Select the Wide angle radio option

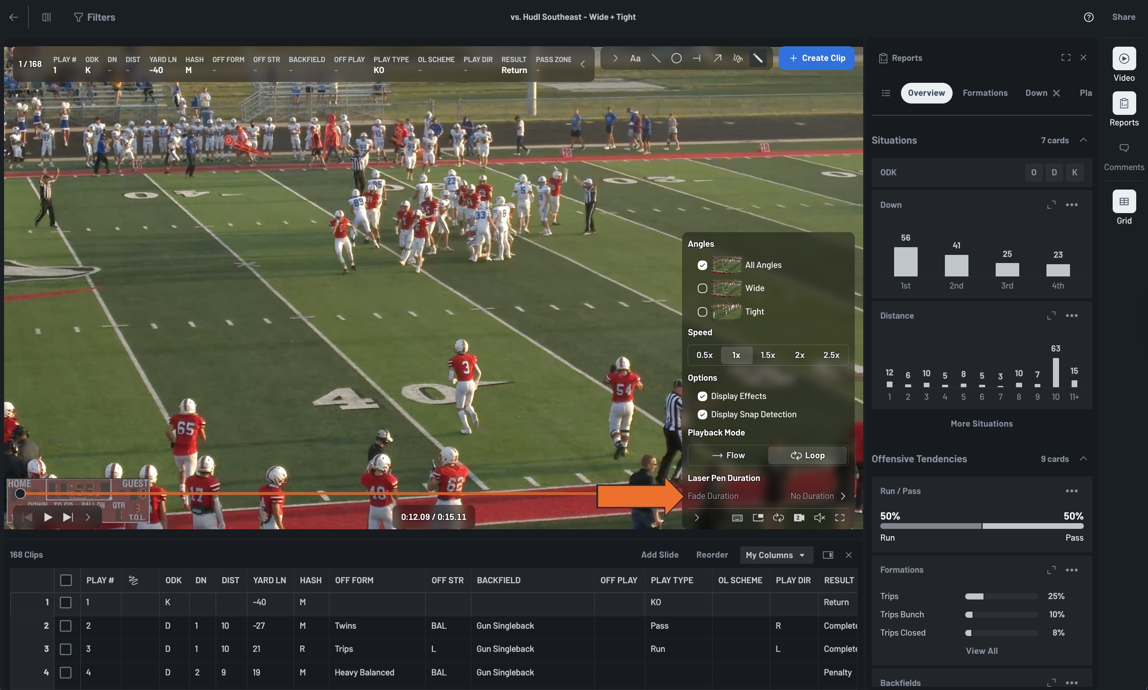click(x=702, y=288)
